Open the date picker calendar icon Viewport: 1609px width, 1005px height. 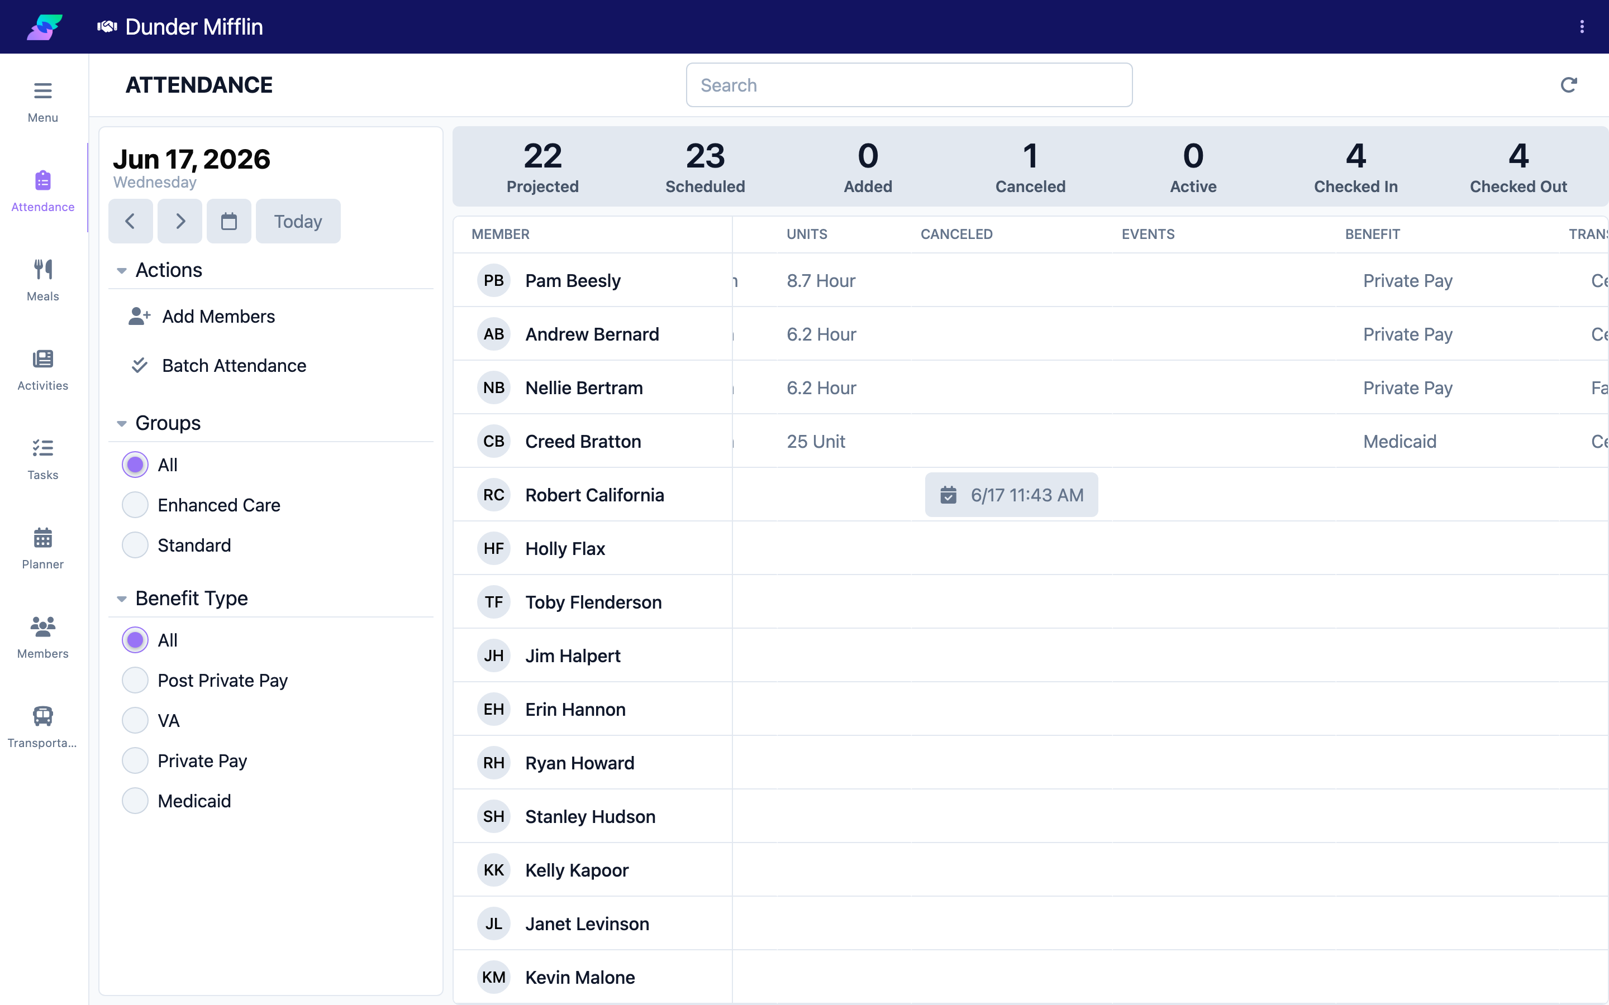[x=229, y=221]
